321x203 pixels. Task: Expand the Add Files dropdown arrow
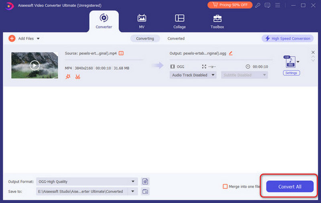coord(38,38)
